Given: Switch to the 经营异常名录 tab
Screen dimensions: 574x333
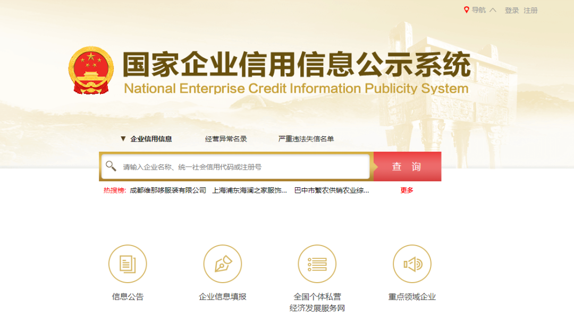Looking at the screenshot, I should (x=226, y=139).
